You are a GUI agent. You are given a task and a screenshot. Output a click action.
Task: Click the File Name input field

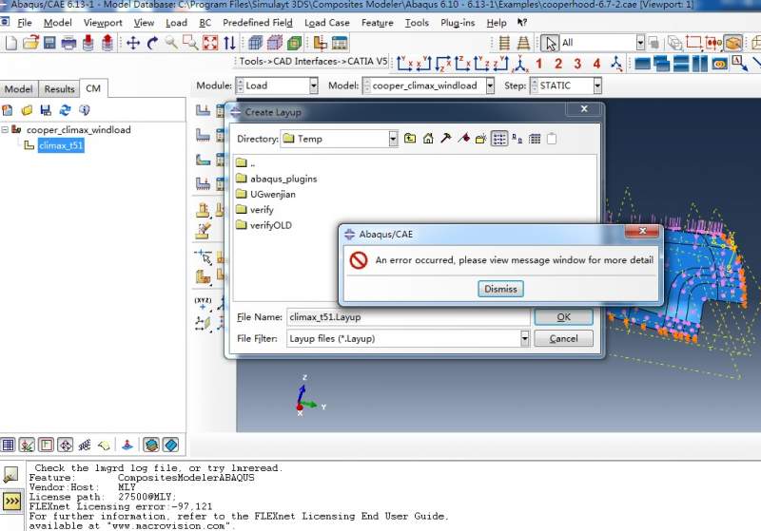[x=408, y=317]
